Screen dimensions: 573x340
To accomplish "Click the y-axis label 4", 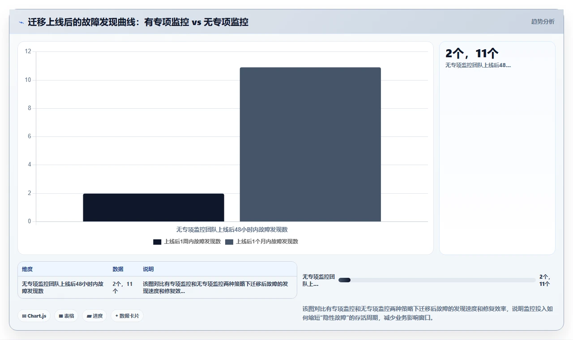I will (x=30, y=165).
